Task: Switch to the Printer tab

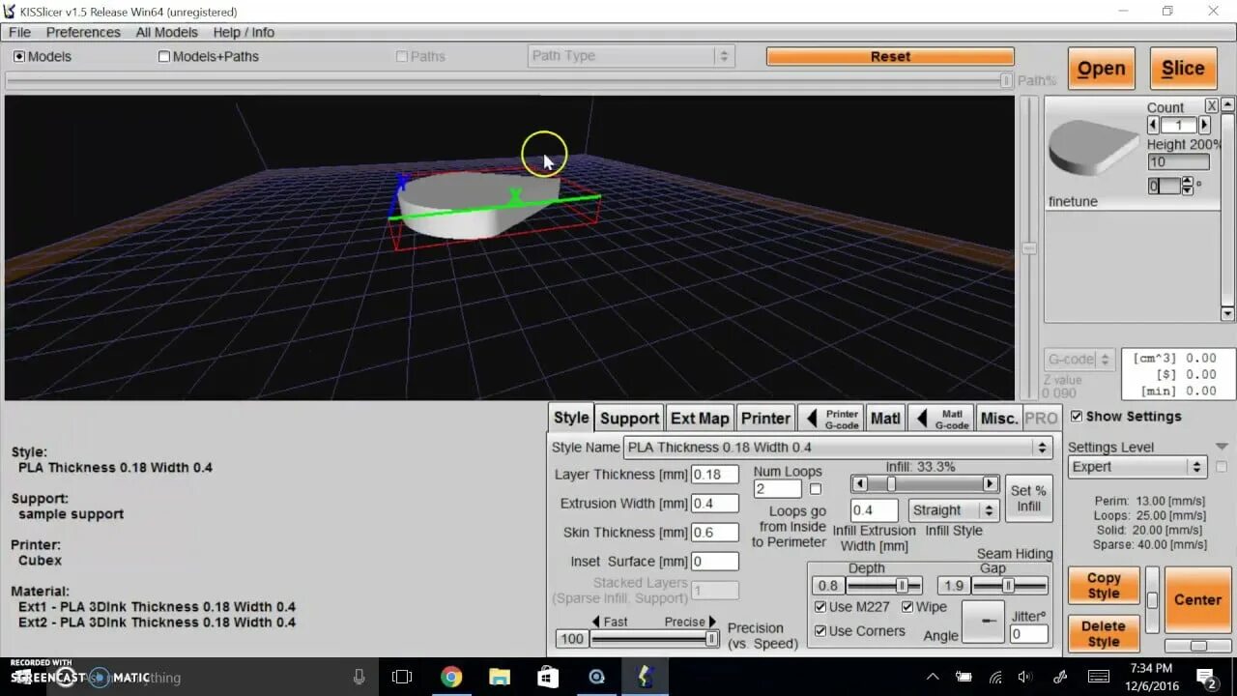Action: click(765, 419)
